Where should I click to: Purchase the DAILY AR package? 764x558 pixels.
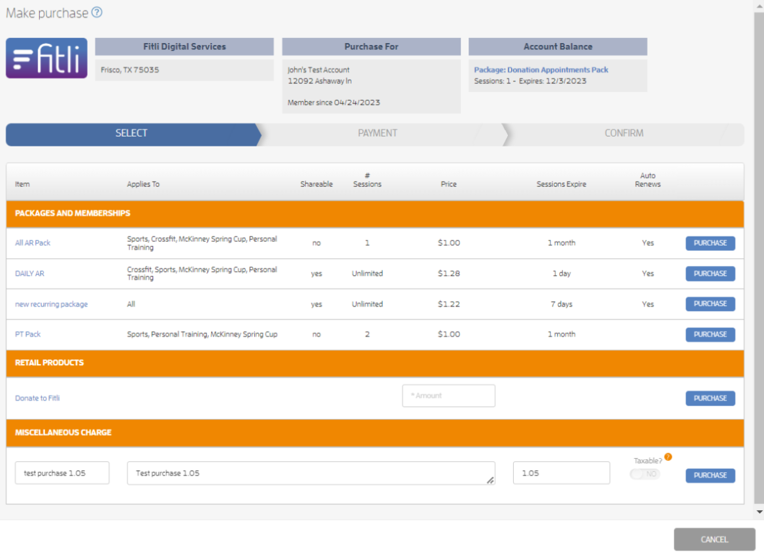pos(710,274)
